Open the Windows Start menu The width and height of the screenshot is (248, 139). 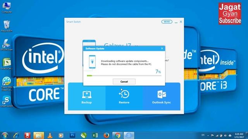5,136
